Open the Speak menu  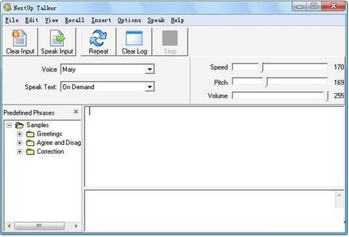(156, 20)
